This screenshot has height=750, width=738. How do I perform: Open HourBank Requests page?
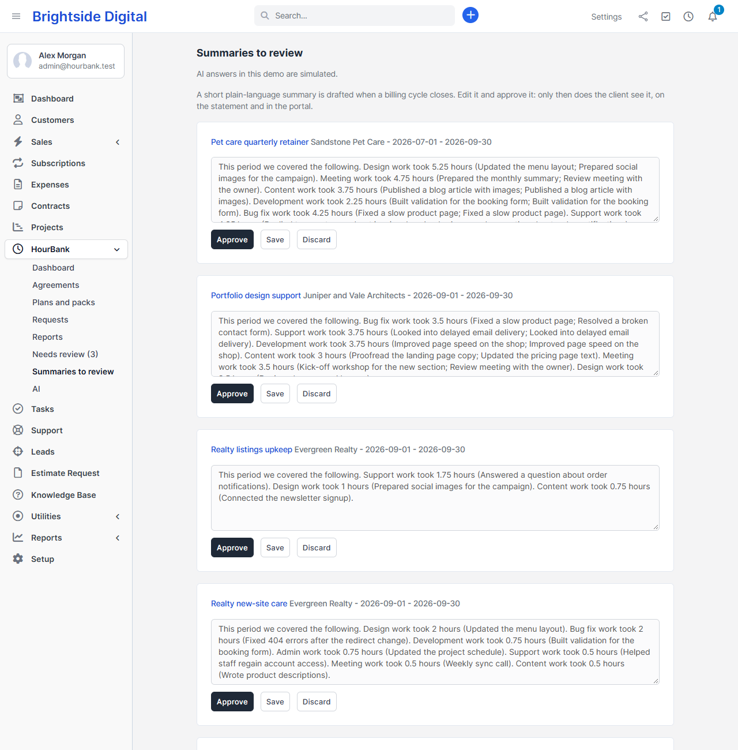(x=50, y=320)
